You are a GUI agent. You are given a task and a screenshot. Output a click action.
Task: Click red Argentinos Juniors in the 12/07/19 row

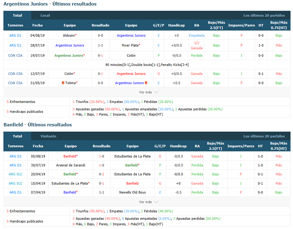pyautogui.click(x=131, y=74)
